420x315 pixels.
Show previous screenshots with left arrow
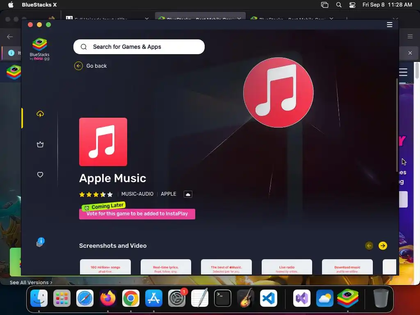point(369,246)
